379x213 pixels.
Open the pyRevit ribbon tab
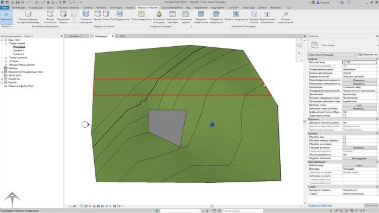pos(262,8)
